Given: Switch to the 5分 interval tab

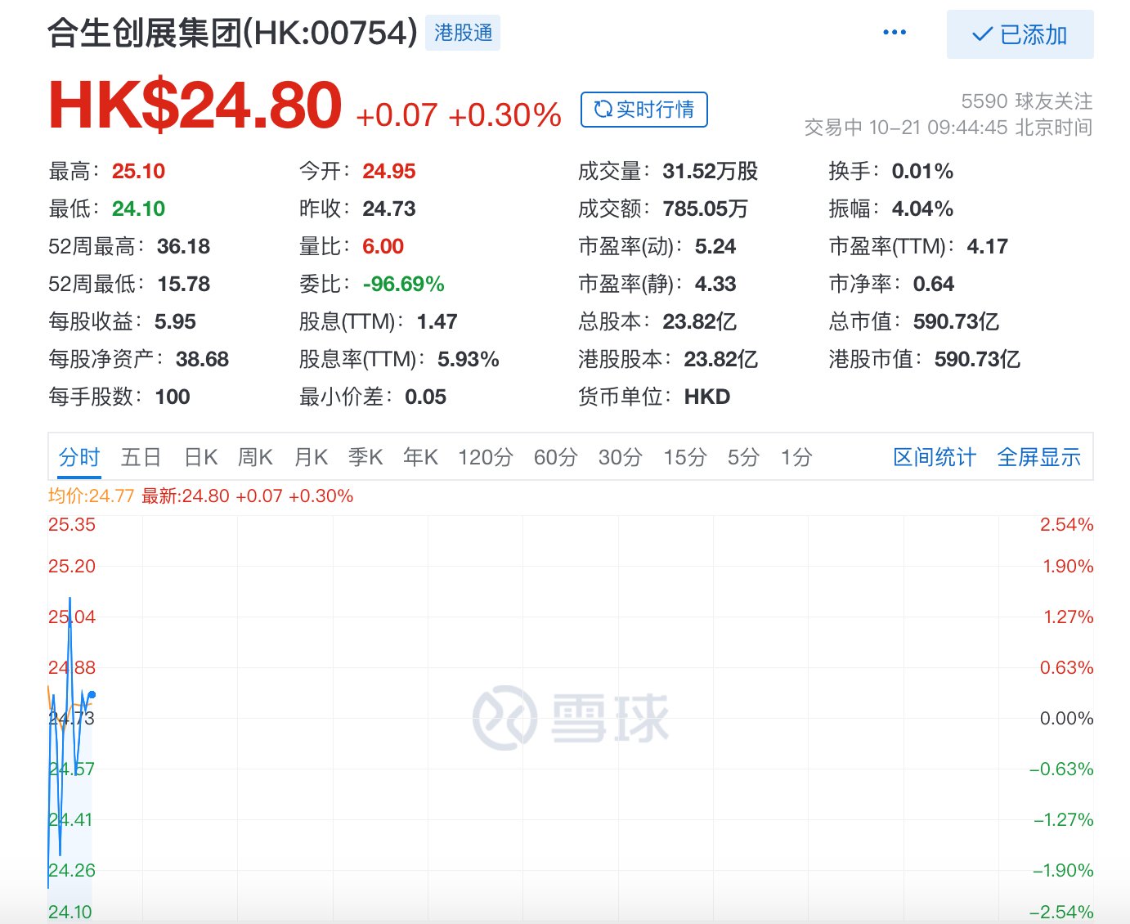Looking at the screenshot, I should [x=744, y=457].
